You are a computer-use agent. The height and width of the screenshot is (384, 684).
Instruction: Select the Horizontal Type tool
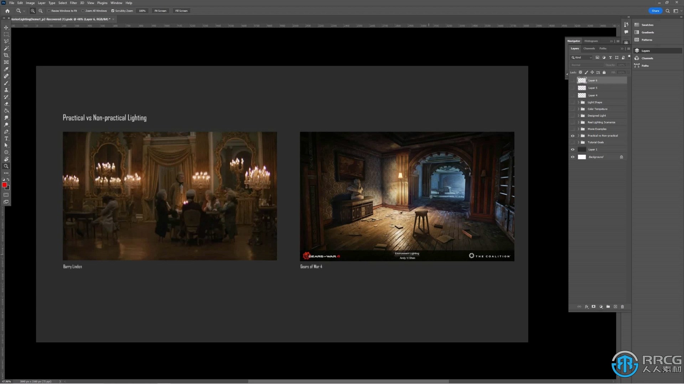(6, 138)
